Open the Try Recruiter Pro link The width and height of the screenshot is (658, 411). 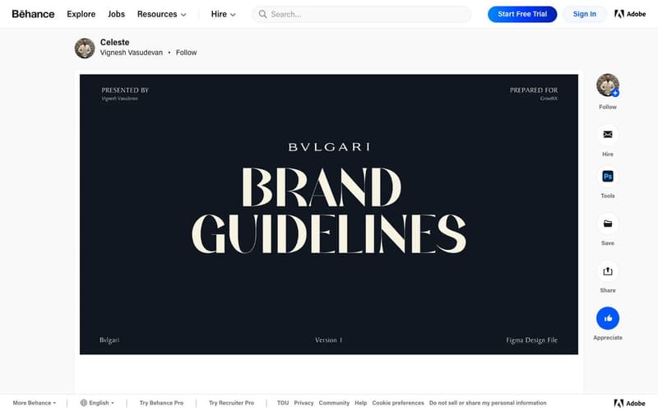coord(232,403)
